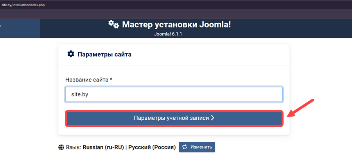Click the Мастер установки Joomla! heading
352x156 pixels.
176,25
